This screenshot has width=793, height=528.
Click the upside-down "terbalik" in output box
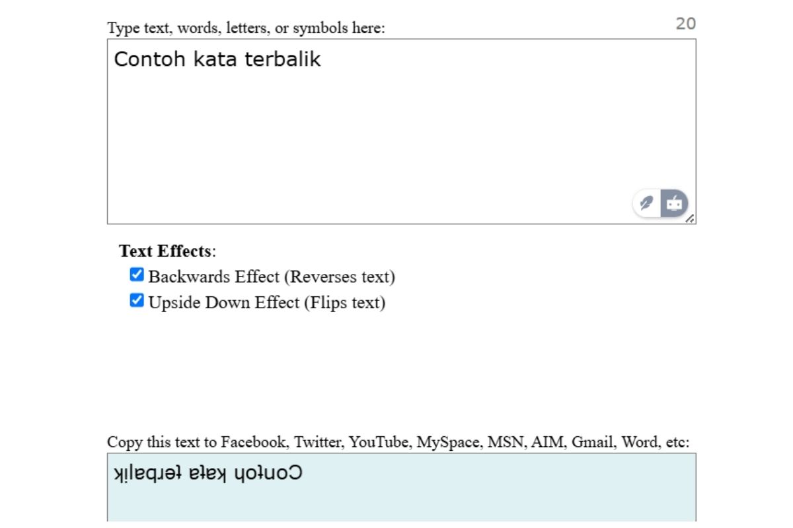pyautogui.click(x=141, y=473)
